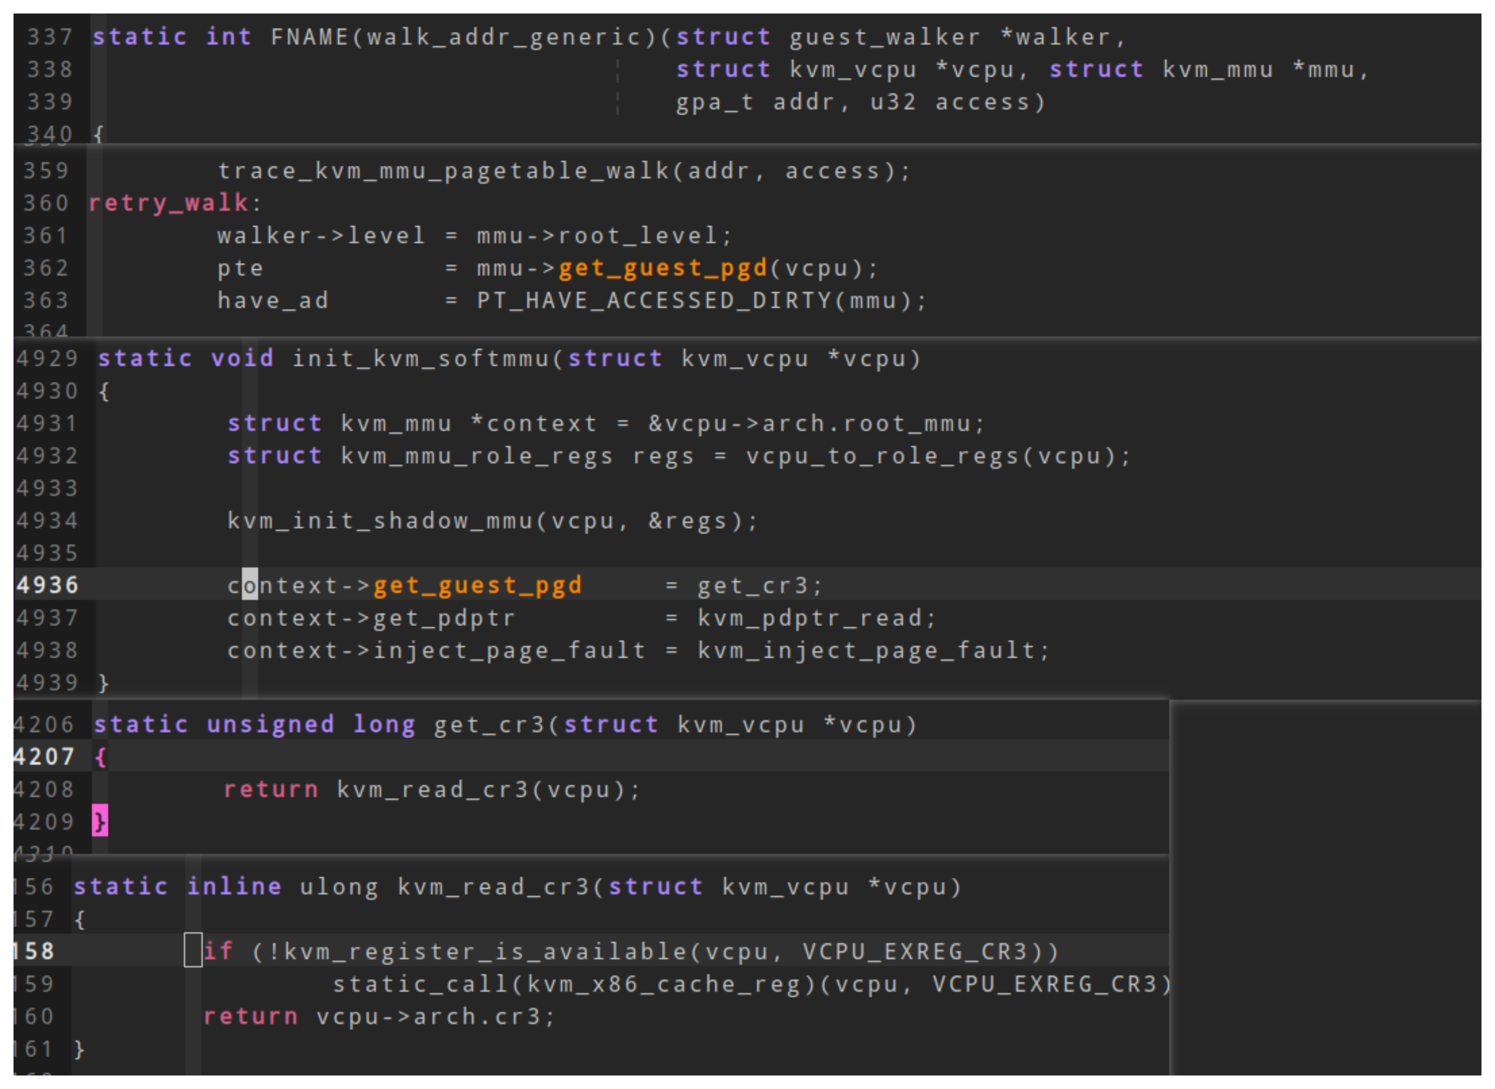Image resolution: width=1495 pixels, height=1089 pixels.
Task: Click vcpu_to_role_regs call on line 4932
Action: point(884,456)
